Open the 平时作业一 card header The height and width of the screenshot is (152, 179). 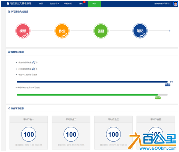point(29,119)
